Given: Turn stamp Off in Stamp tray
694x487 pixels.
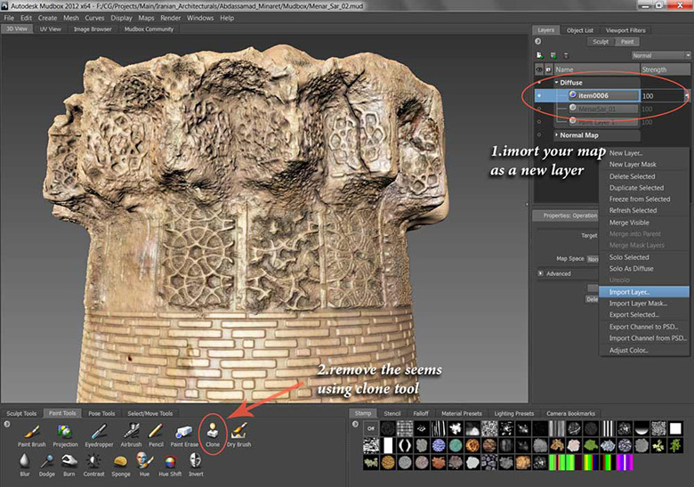Looking at the screenshot, I should coord(371,428).
